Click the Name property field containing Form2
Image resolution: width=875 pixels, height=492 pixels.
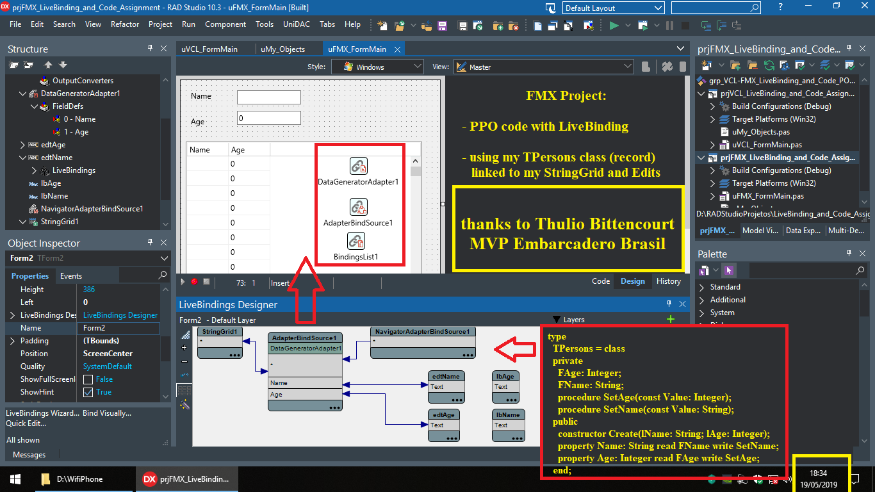(119, 328)
